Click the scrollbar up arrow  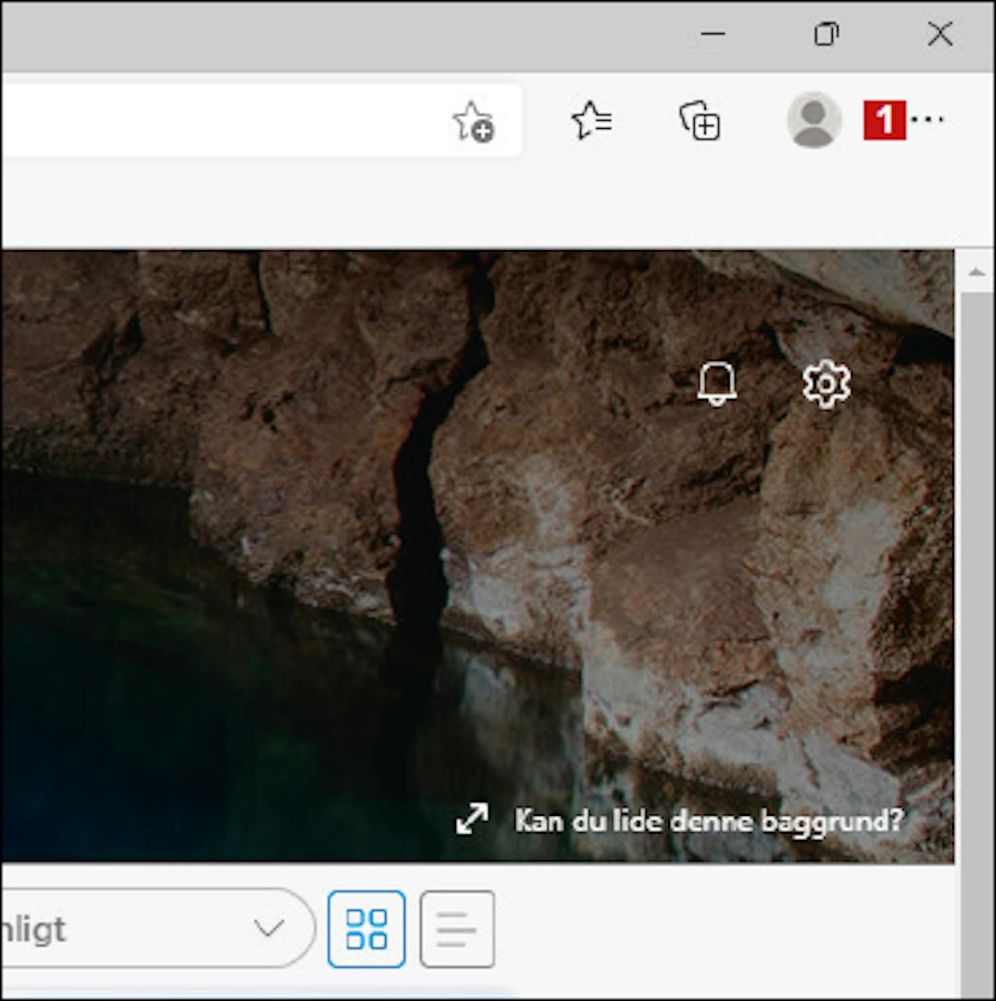point(976,272)
